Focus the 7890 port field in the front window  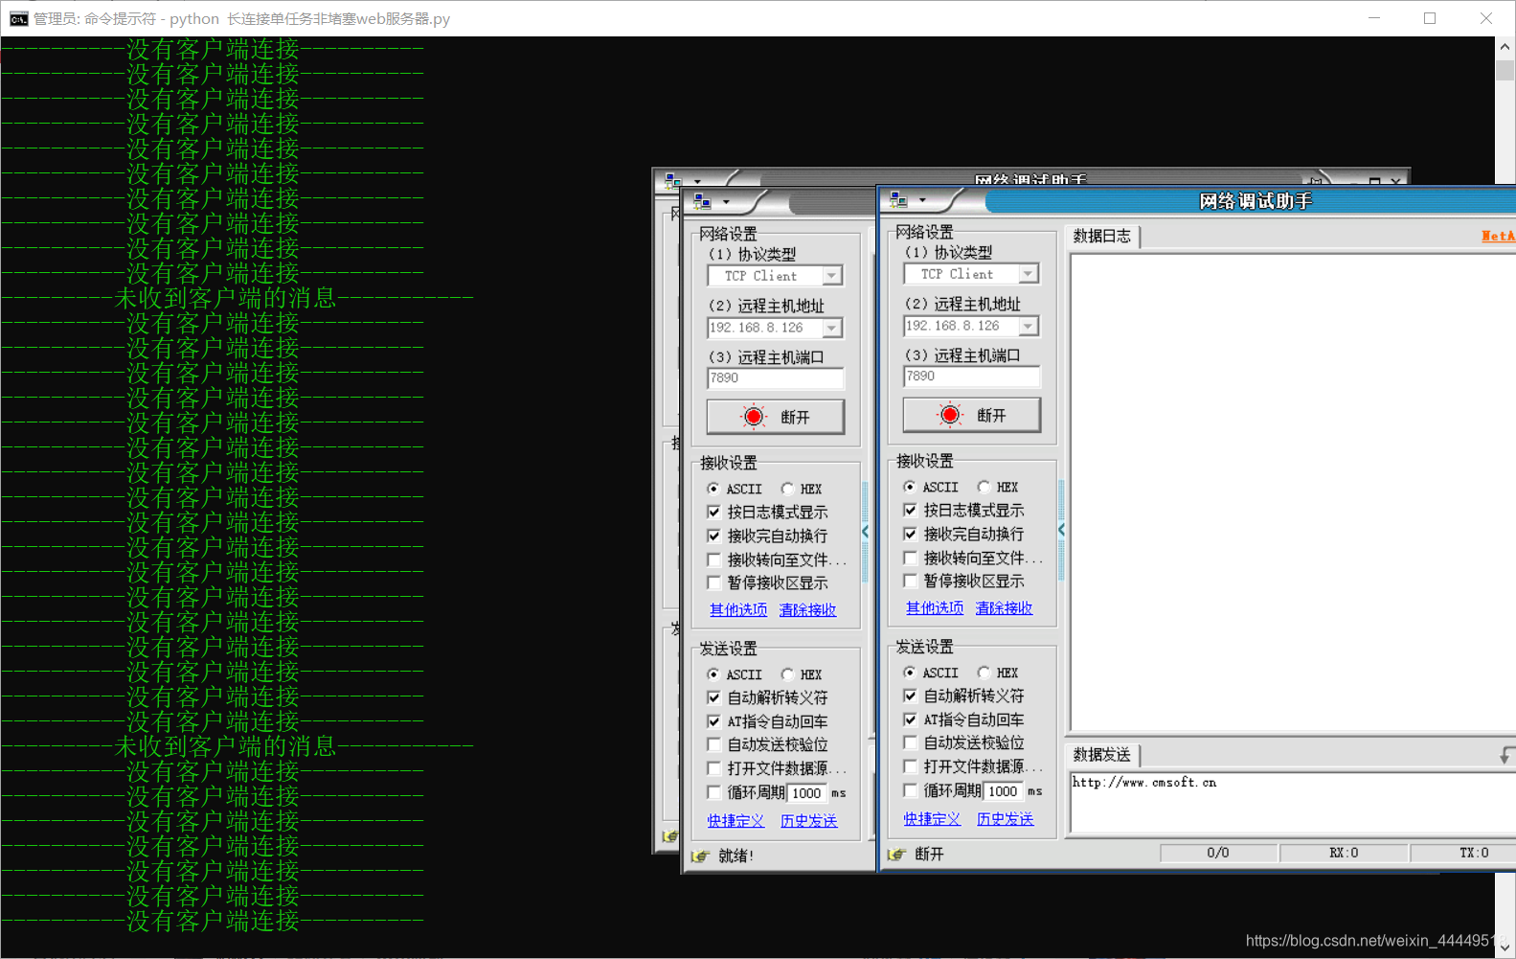pos(971,377)
